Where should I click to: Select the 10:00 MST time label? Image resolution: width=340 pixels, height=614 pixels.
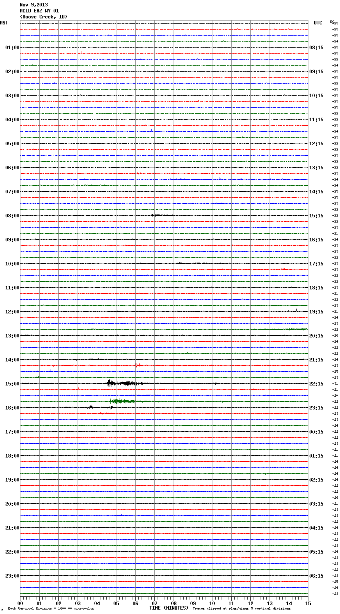12,264
